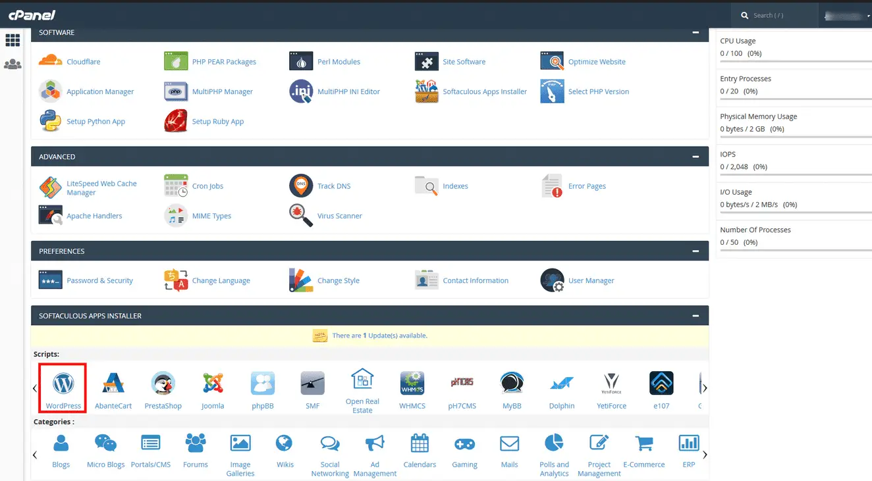Collapse the Preferences section
Viewport: 872px width, 481px height.
pos(695,251)
